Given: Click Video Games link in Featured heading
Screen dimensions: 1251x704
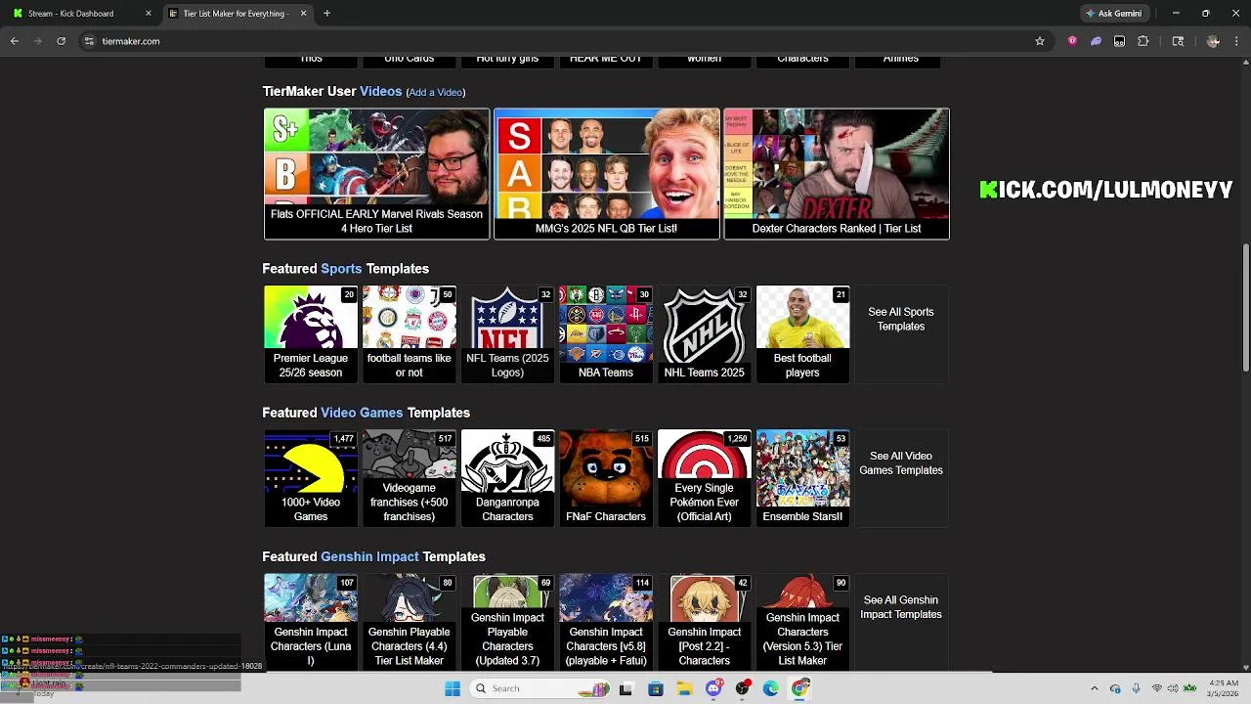Looking at the screenshot, I should click(362, 413).
